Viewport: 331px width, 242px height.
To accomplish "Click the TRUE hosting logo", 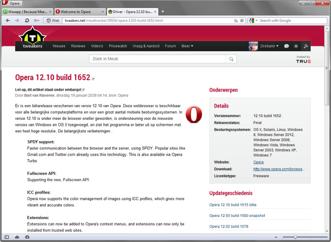I will point(303,61).
